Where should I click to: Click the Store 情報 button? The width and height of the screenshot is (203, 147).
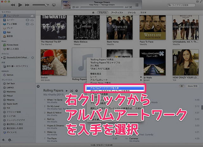pyautogui.click(x=192, y=86)
